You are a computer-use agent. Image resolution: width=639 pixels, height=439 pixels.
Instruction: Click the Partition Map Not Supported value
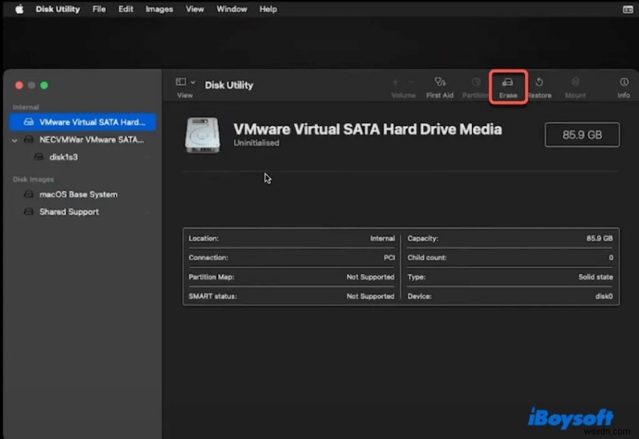(x=371, y=277)
